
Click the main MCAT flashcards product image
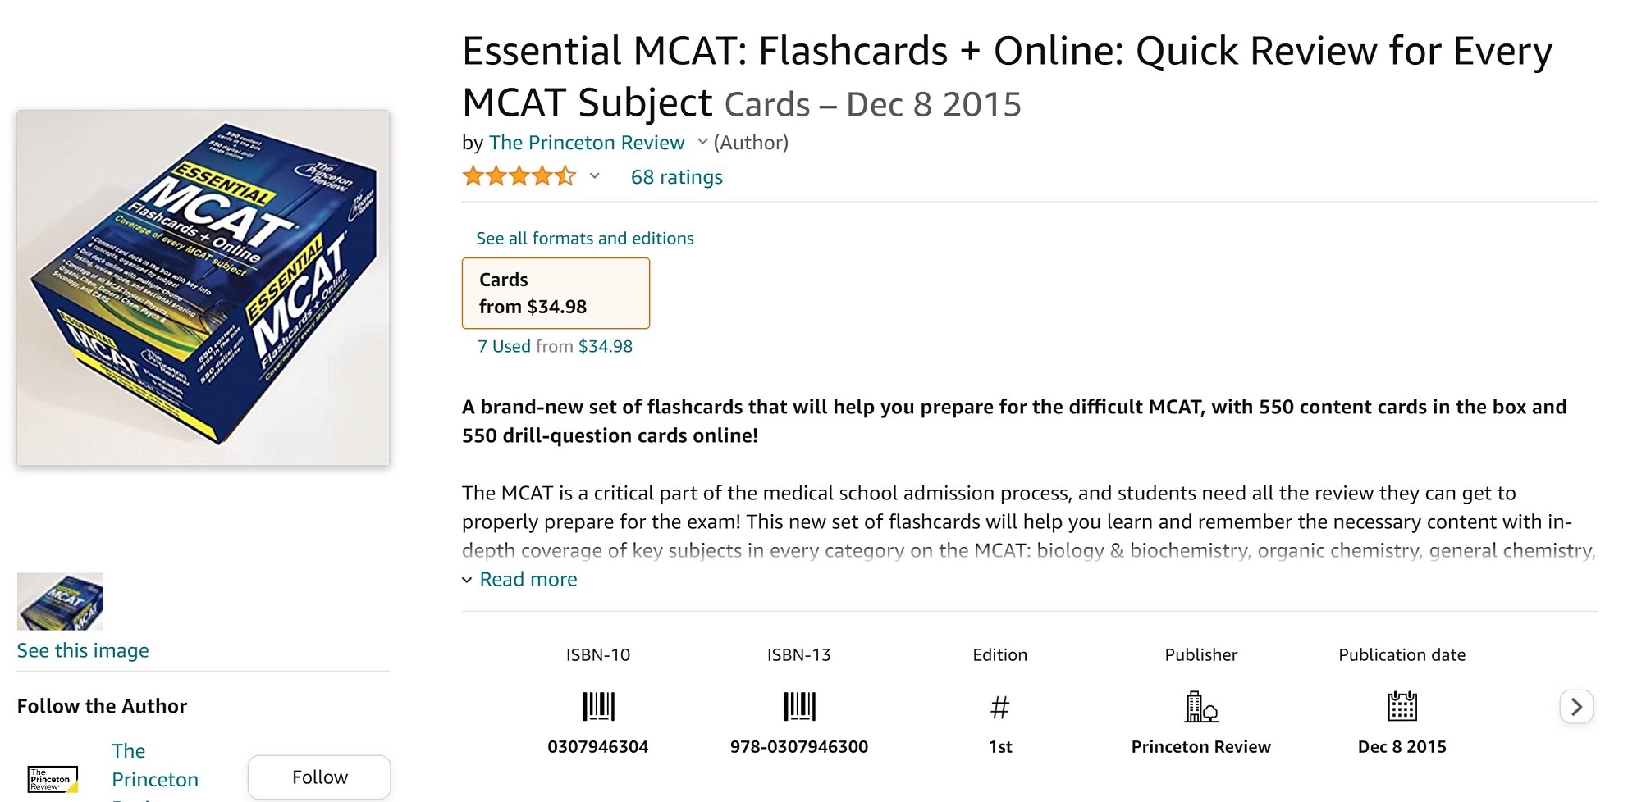pyautogui.click(x=203, y=288)
